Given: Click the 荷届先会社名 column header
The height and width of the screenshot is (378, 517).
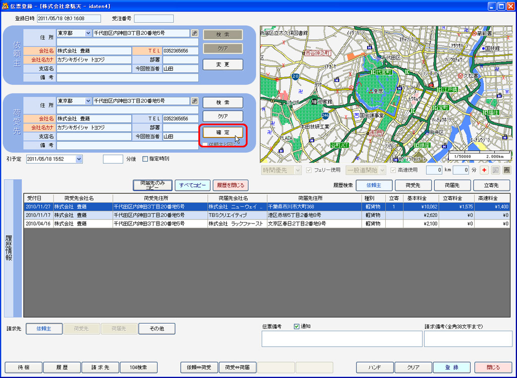Looking at the screenshot, I should pyautogui.click(x=237, y=198).
